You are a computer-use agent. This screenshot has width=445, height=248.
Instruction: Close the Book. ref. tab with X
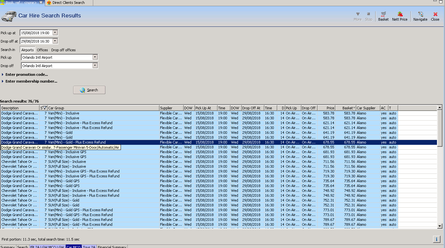[x=41, y=3]
